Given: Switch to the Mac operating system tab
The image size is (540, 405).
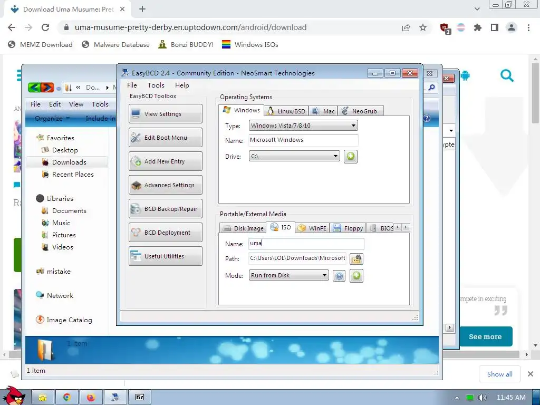Looking at the screenshot, I should point(323,111).
